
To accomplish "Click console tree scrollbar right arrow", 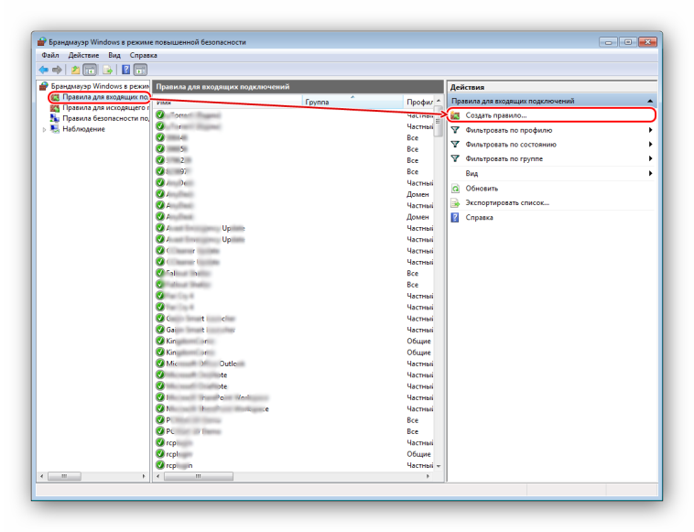I will [144, 476].
